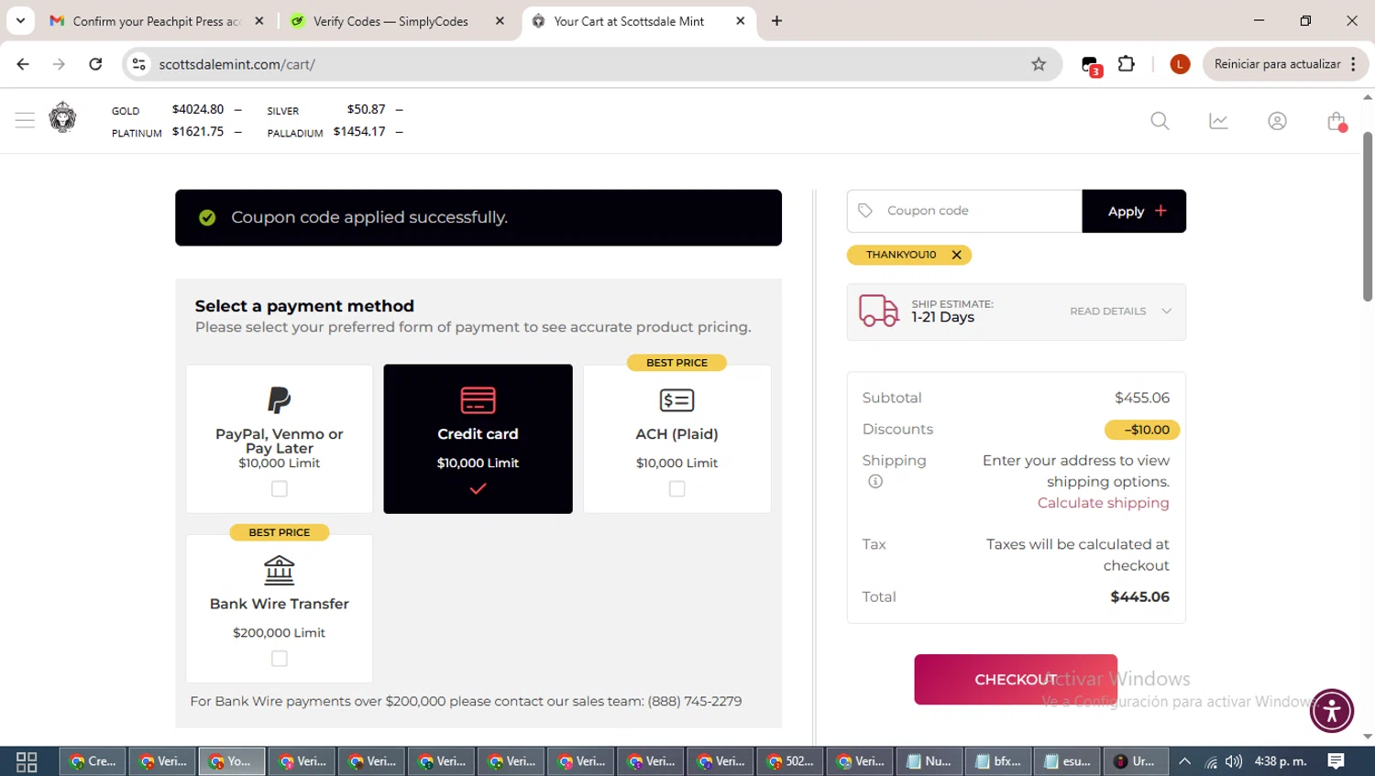Image resolution: width=1375 pixels, height=776 pixels.
Task: Click the volume speaker tray icon
Action: (1234, 761)
